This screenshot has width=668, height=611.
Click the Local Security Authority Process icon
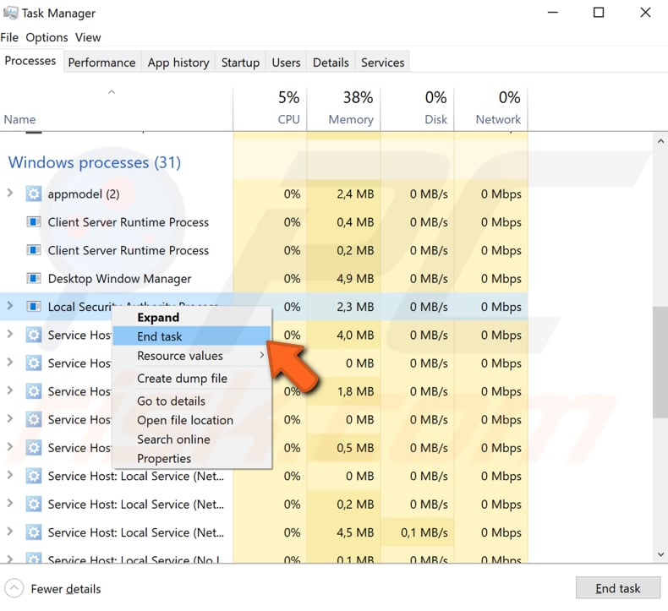tap(34, 307)
